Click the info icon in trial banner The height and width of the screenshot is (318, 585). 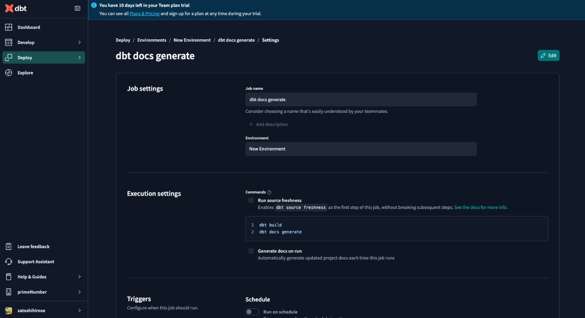tap(94, 5)
